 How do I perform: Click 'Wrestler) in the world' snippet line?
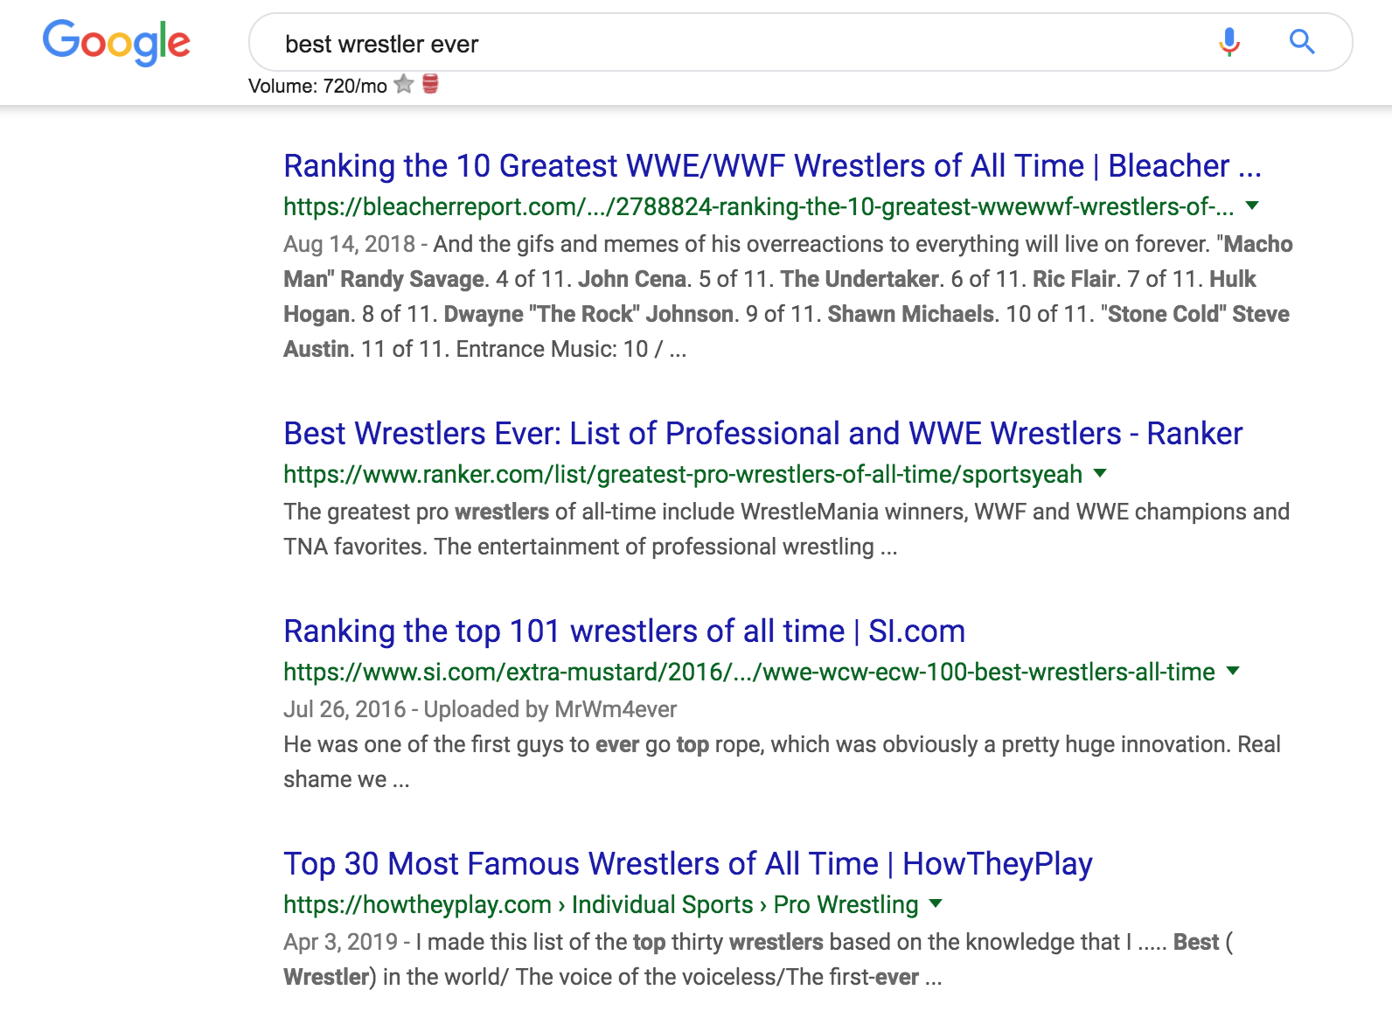click(612, 977)
